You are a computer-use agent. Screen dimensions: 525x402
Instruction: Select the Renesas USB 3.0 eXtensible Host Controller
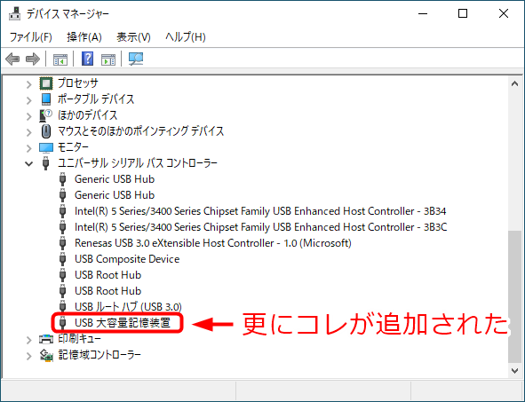(x=213, y=243)
